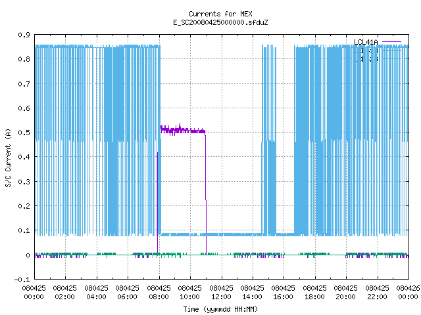Click the 0.8 y-axis tick label
Screen dimensions: 421x315
pos(24,59)
